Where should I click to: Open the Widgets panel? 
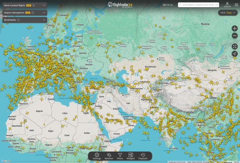click(131, 156)
